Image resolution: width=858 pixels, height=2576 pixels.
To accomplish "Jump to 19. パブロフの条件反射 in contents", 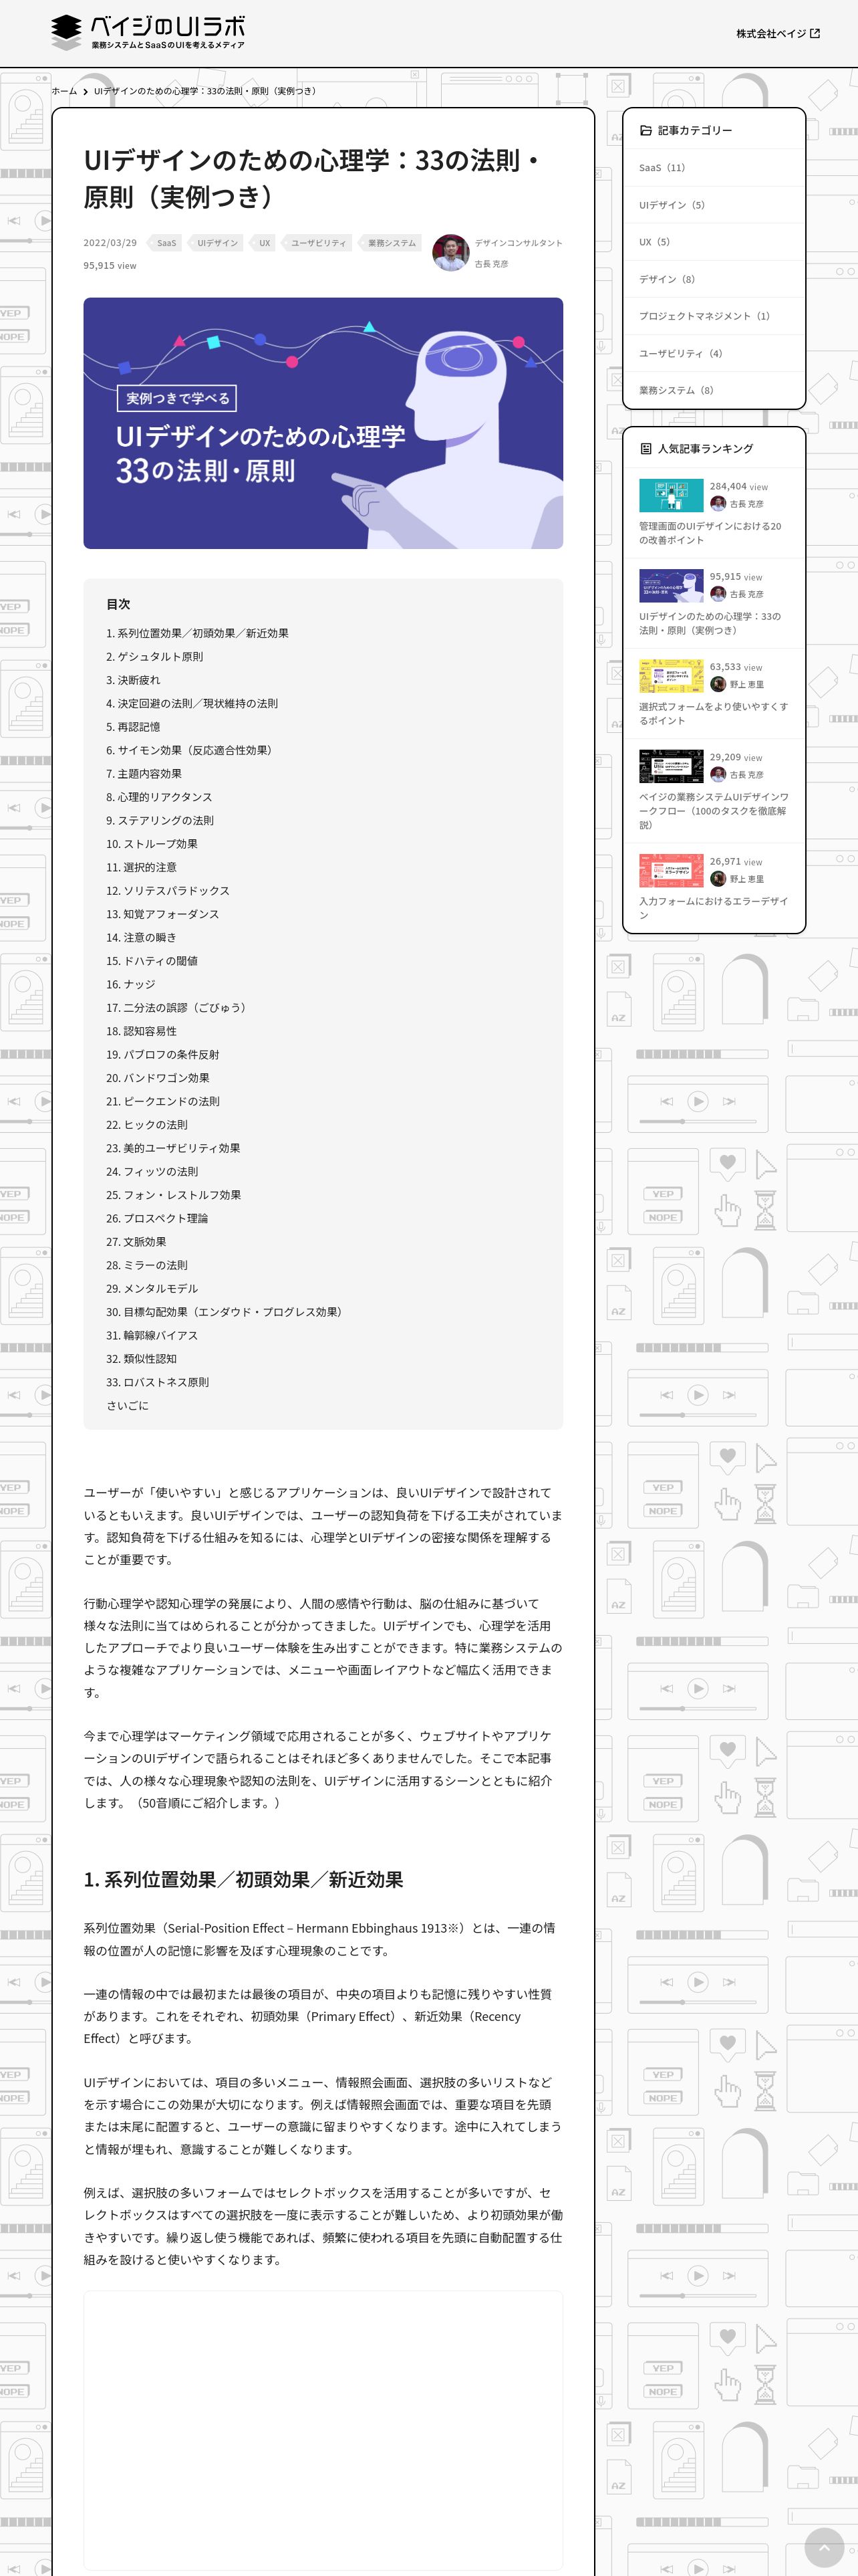I will (x=163, y=1054).
